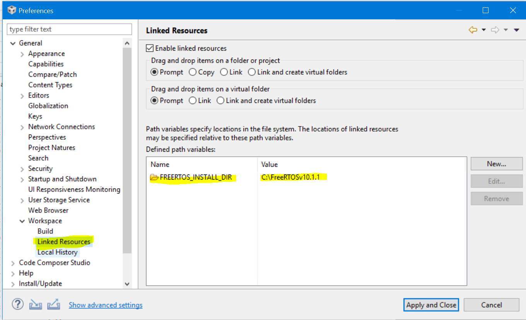526x320 pixels.
Task: Click the Show advanced settings link
Action: (106, 305)
